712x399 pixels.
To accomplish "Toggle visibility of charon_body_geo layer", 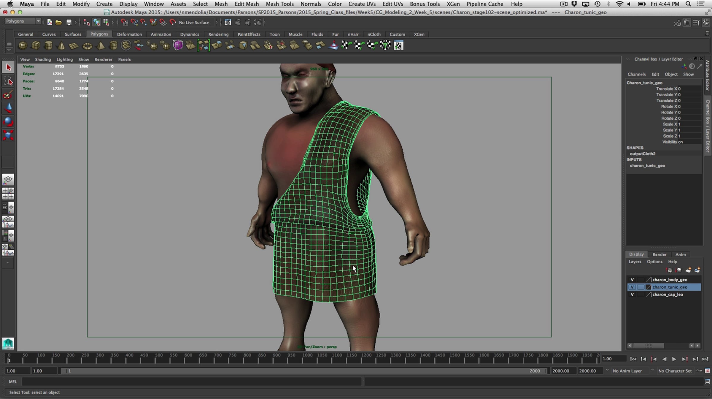I will (x=632, y=280).
